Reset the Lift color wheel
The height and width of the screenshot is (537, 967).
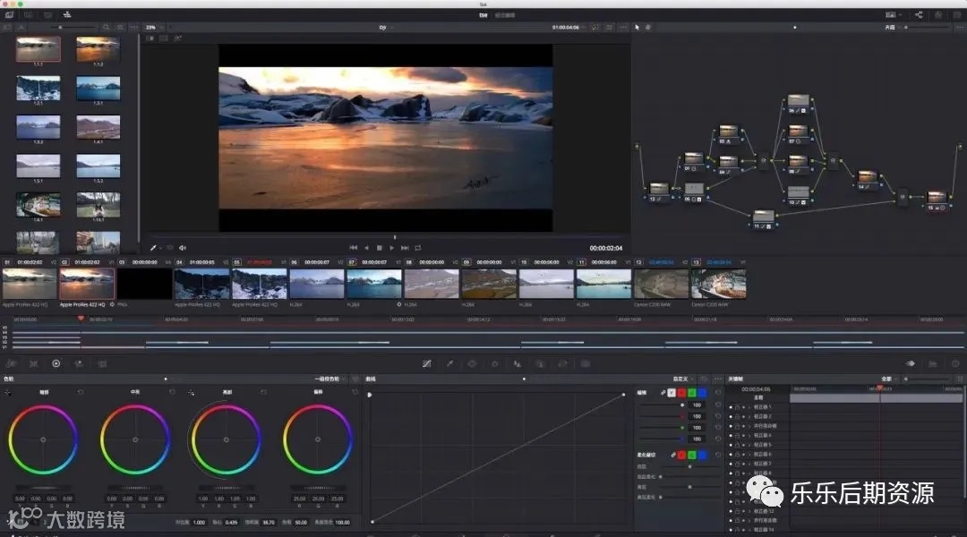tap(81, 392)
